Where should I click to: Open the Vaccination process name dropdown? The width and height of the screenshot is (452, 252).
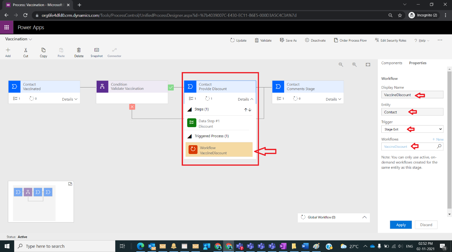click(30, 39)
